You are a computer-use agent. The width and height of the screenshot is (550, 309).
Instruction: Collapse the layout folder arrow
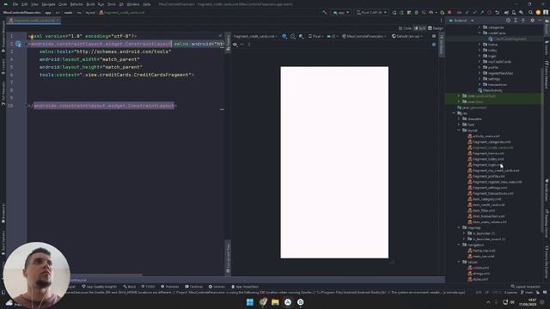pyautogui.click(x=459, y=130)
